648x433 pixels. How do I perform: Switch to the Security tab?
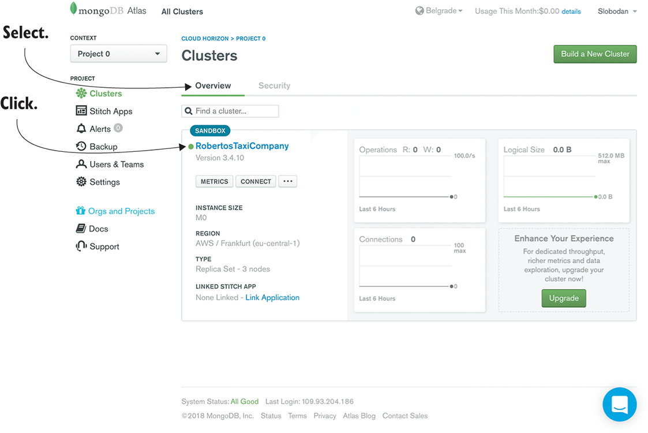pos(274,85)
